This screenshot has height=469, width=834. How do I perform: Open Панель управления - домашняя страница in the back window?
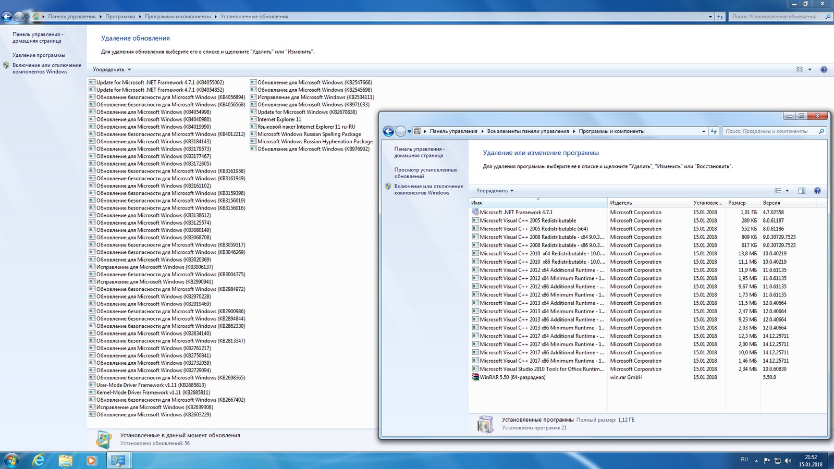(38, 38)
